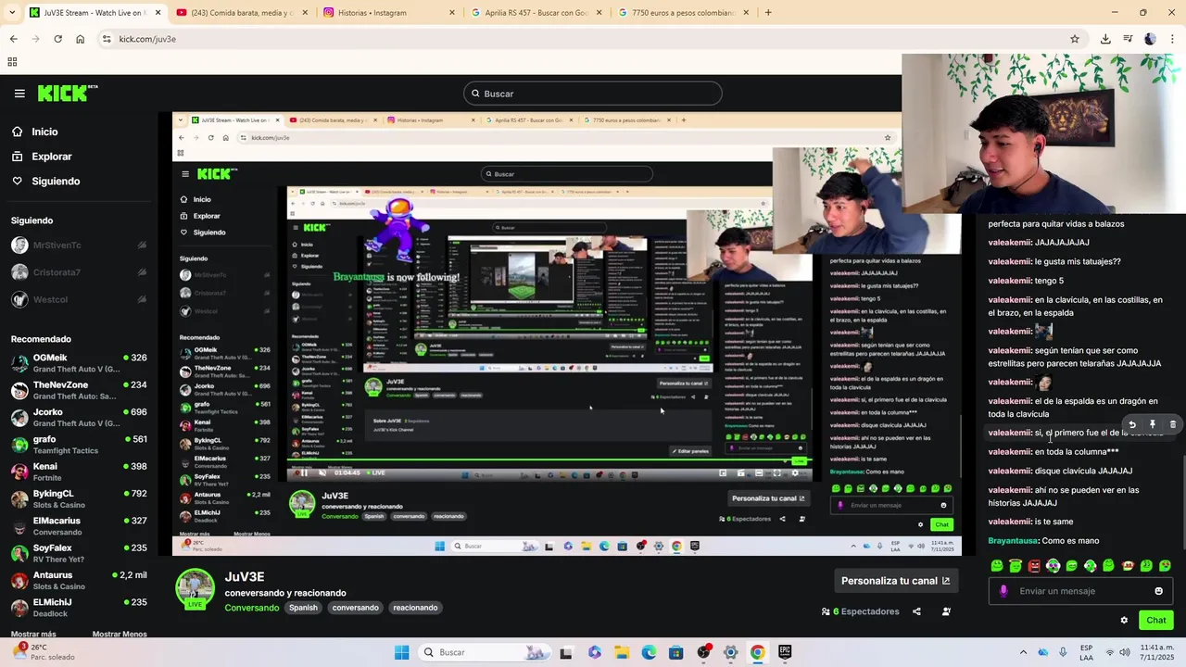Viewport: 1186px width, 667px height.
Task: Open Chrome apps grid shortcut
Action: click(x=12, y=62)
